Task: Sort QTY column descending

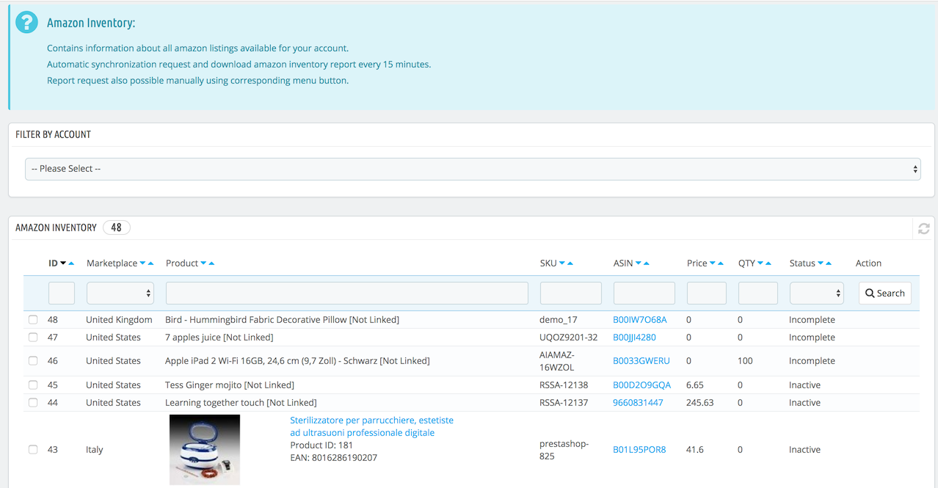Action: pyautogui.click(x=760, y=263)
